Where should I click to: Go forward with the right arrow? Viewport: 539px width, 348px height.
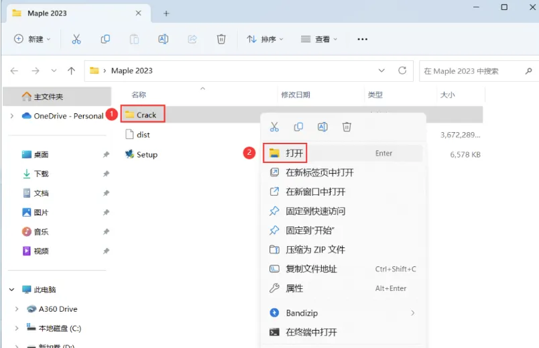pyautogui.click(x=36, y=71)
